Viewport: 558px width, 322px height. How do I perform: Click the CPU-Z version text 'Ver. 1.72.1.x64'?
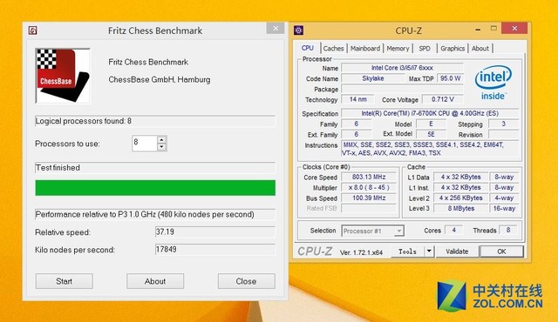click(361, 252)
